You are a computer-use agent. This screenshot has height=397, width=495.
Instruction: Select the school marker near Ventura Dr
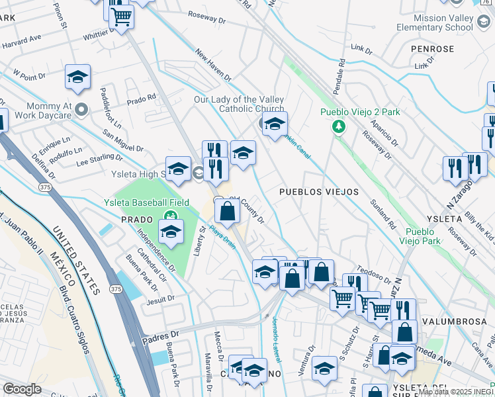click(x=324, y=369)
